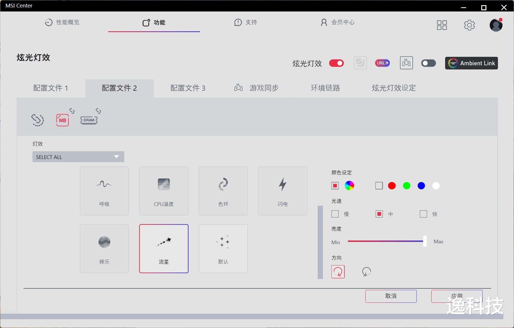Pick the white color swatch

[436, 186]
